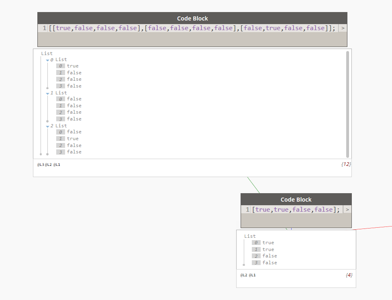Collapse sublist 0 List in top preview
Screen dimensions: 392x300
click(x=47, y=60)
